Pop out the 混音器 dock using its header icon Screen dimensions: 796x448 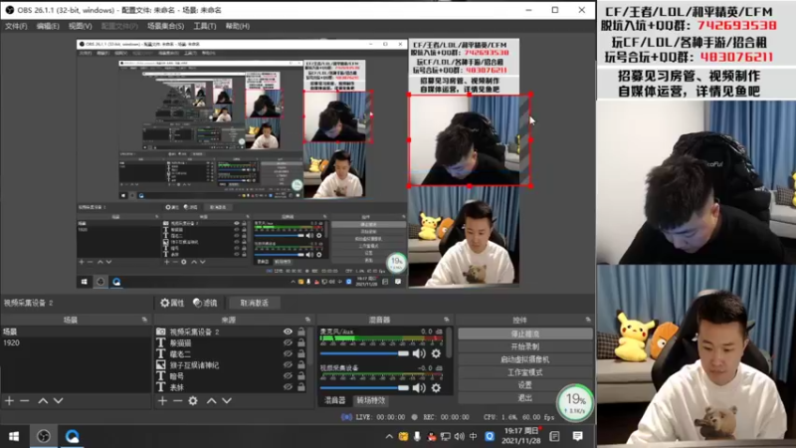[x=446, y=320]
